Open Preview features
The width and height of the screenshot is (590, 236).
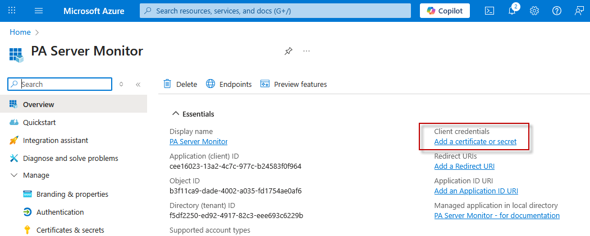[294, 84]
